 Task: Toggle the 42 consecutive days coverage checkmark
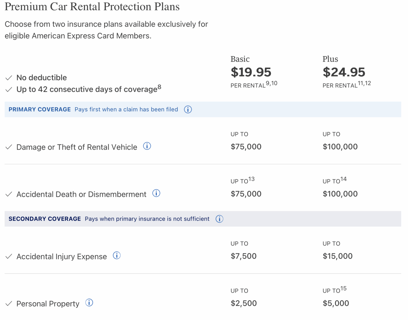9,89
